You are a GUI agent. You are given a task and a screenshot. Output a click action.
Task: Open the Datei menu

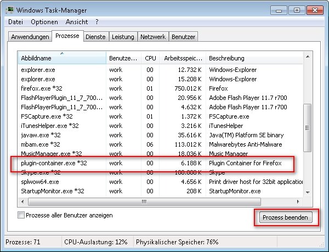pos(15,22)
